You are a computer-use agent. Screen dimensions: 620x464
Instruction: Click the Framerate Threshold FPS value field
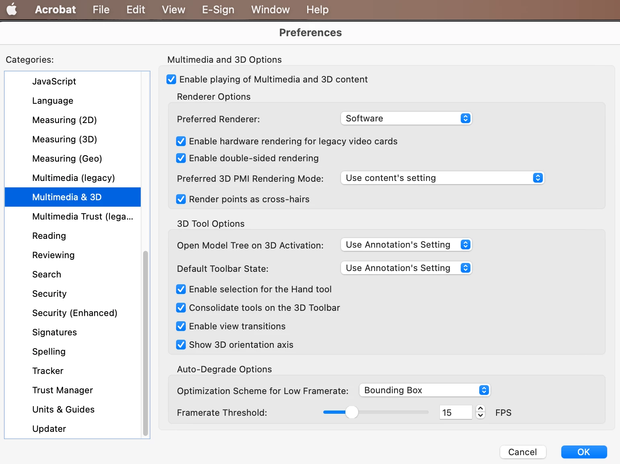click(456, 412)
